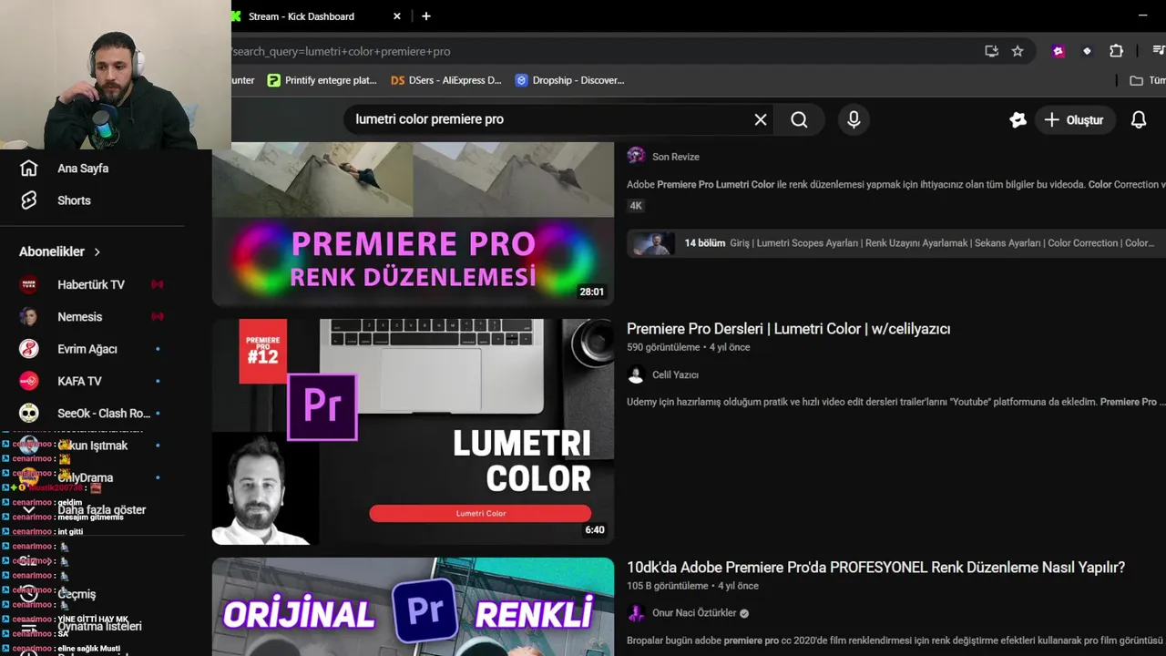Click the address bar URL field
Image resolution: width=1166 pixels, height=656 pixels.
click(601, 51)
